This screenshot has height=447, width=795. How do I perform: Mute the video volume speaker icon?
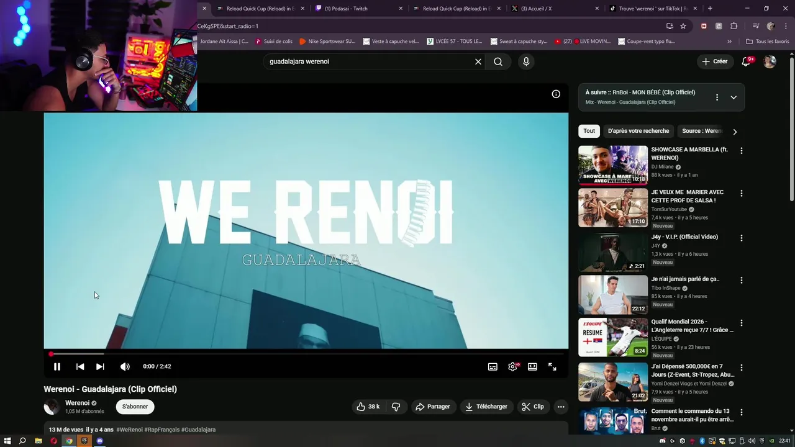[125, 366]
